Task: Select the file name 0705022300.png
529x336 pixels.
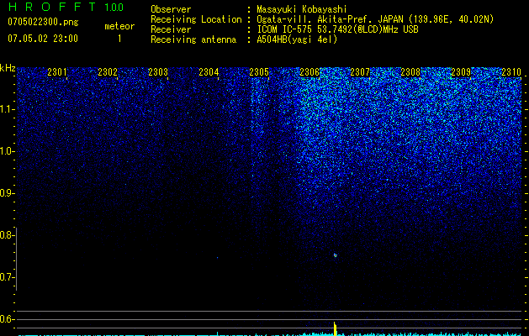Action: [x=43, y=23]
